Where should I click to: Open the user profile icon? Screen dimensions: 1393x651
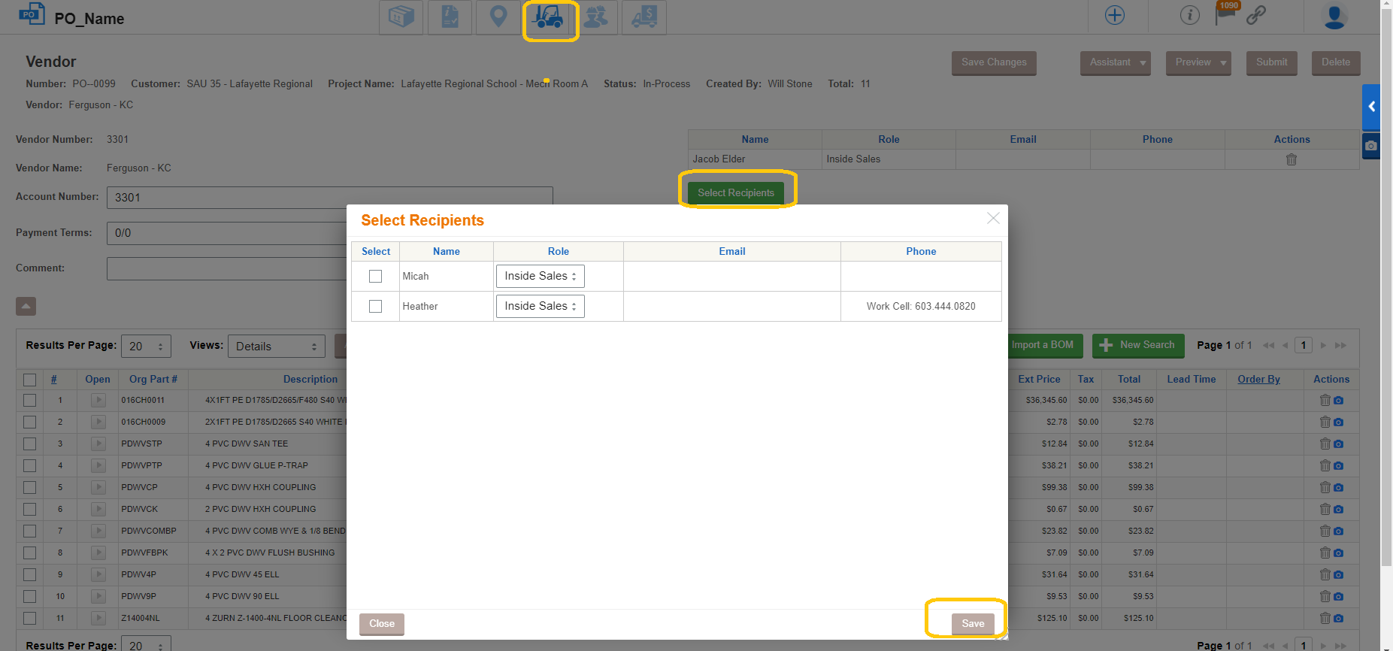tap(1334, 17)
